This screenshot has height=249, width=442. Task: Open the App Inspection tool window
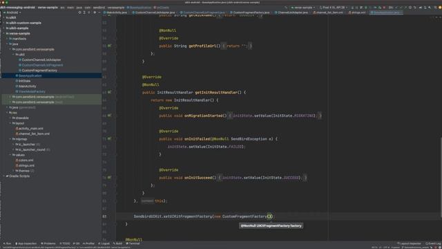click(x=26, y=243)
